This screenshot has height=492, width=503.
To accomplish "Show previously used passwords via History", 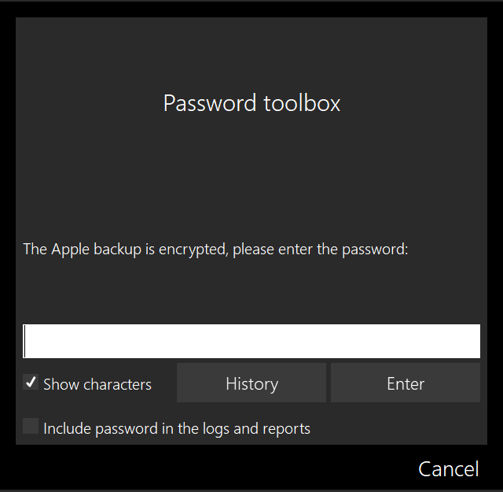I will point(251,383).
